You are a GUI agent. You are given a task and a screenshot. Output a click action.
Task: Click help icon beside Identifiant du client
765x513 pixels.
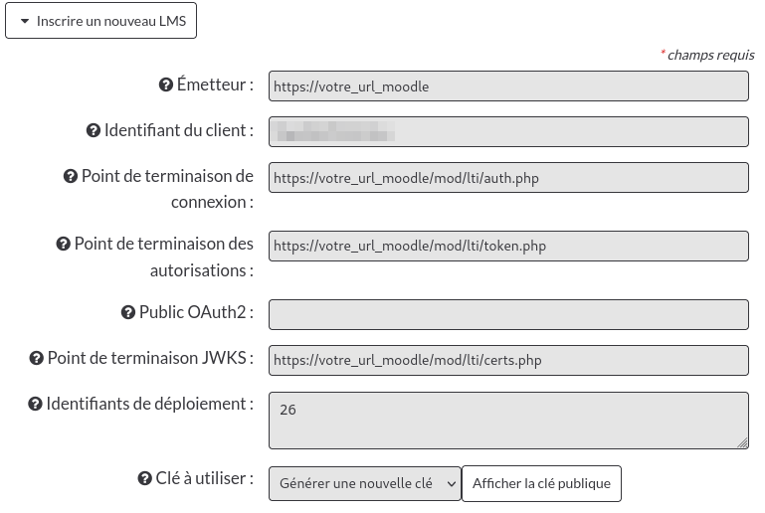click(94, 130)
